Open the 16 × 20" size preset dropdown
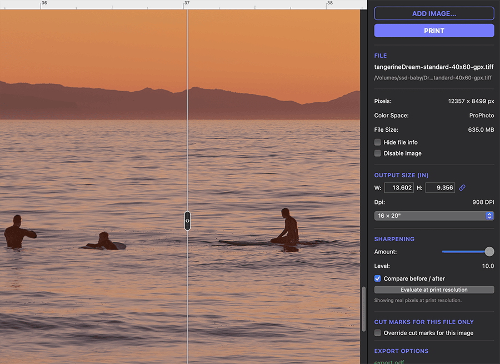500x364 pixels. coord(434,216)
